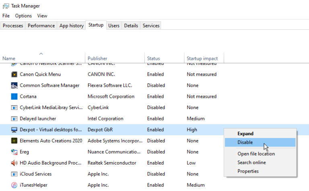Select the blue Cortana icon
This screenshot has width=309, height=191.
14,97
